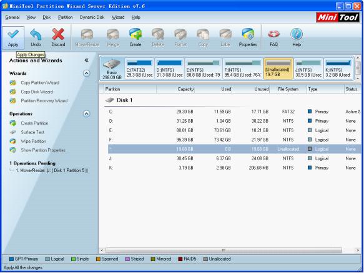Click the red Discard X icon
The width and height of the screenshot is (364, 273).
[58, 34]
